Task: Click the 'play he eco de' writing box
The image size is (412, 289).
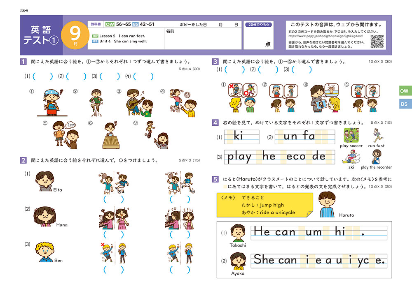Action: 280,157
